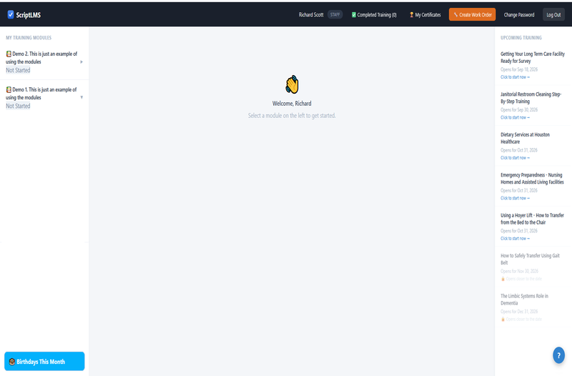Expand the Demo 2 module arrow
The image size is (572, 376).
[x=82, y=62]
